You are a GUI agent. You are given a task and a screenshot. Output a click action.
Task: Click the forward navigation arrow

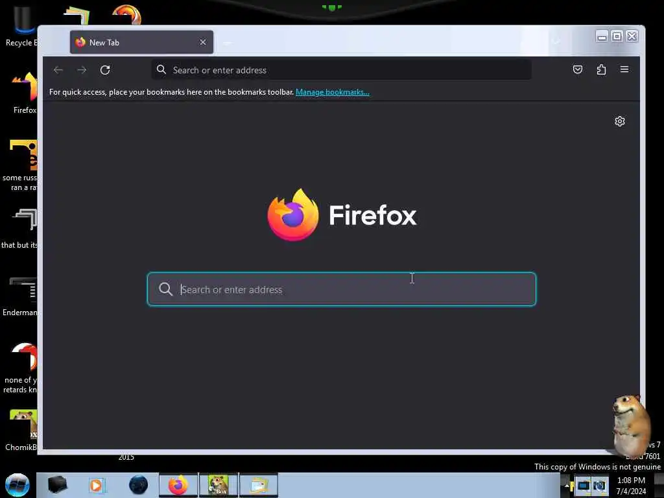(x=82, y=70)
